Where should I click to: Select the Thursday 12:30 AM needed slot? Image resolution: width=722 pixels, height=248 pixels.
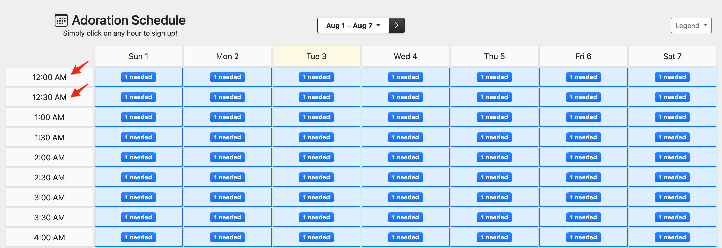point(494,97)
